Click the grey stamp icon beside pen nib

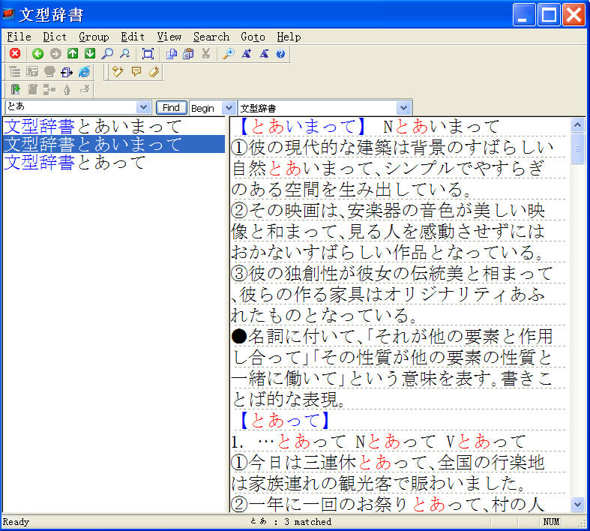84,89
